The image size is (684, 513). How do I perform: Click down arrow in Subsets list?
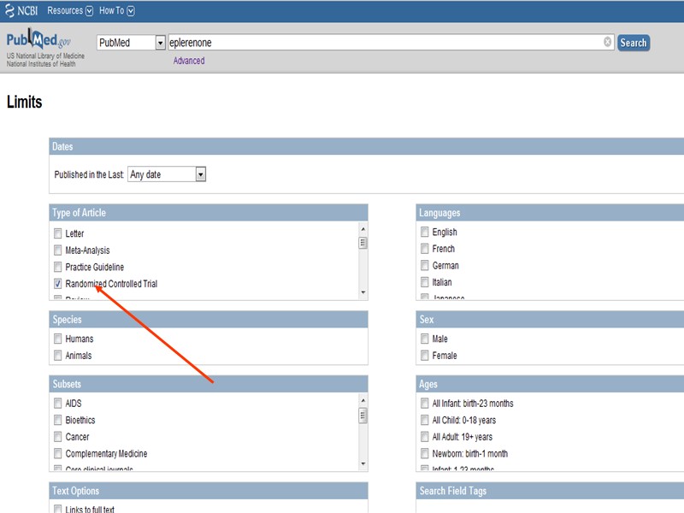point(363,463)
